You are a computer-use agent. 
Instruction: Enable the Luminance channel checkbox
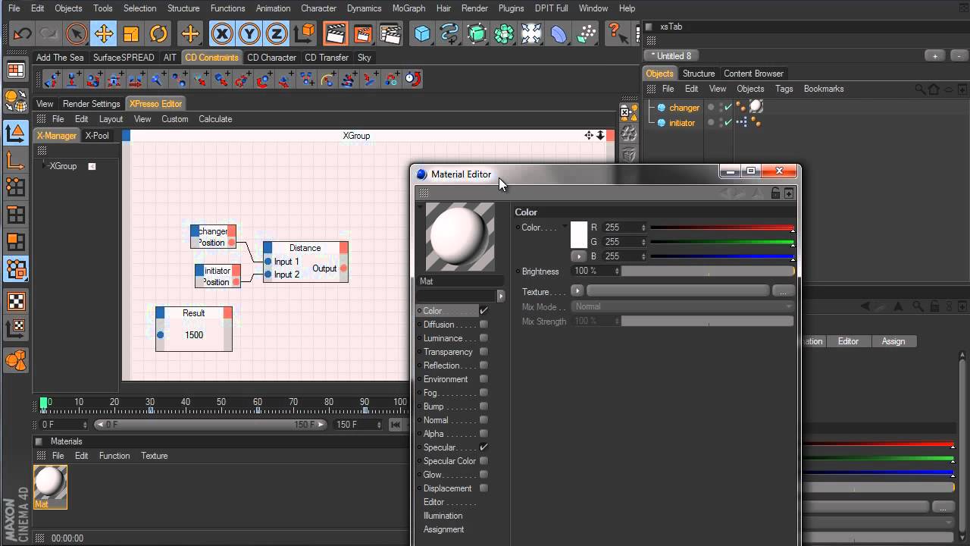click(x=483, y=338)
